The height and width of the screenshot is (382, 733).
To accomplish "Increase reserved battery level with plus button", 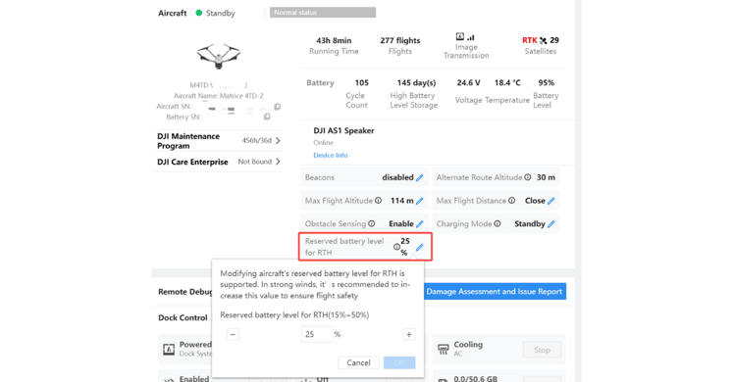I will tap(409, 334).
